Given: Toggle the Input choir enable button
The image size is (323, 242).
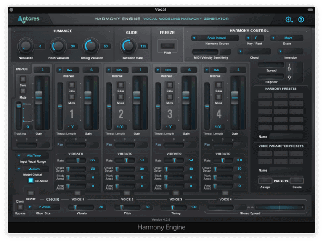Looking at the screenshot, I should pyautogui.click(x=31, y=193).
